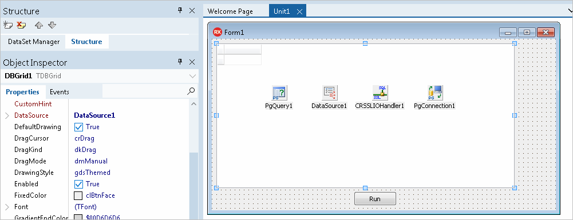
Task: Pin the Structure panel
Action: 180,11
